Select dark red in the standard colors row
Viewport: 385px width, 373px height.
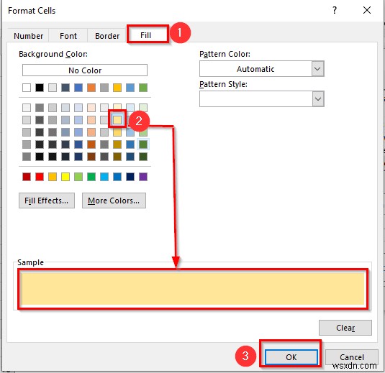pyautogui.click(x=27, y=177)
